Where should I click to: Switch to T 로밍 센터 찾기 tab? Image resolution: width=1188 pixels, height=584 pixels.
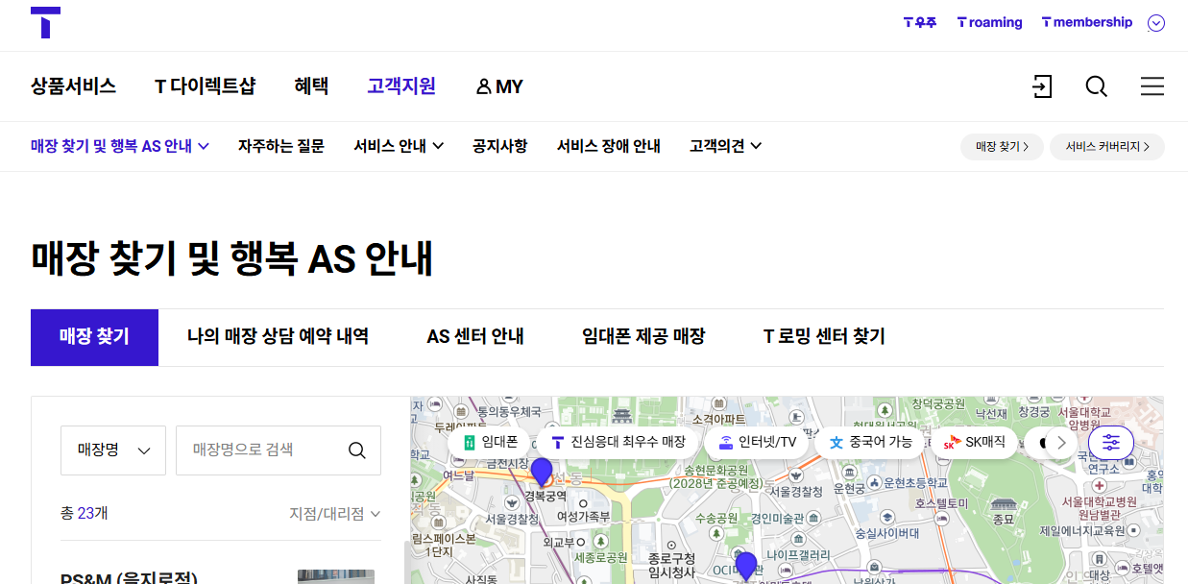pyautogui.click(x=824, y=337)
